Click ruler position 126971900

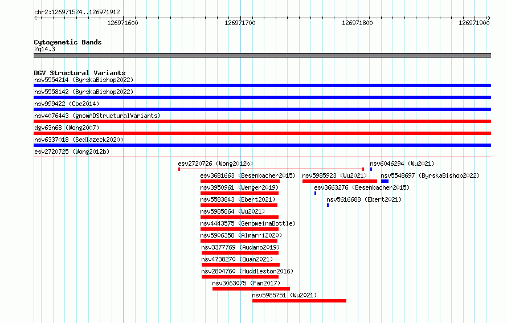pos(474,23)
